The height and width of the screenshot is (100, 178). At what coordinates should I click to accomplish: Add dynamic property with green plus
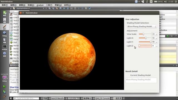click(x=168, y=36)
